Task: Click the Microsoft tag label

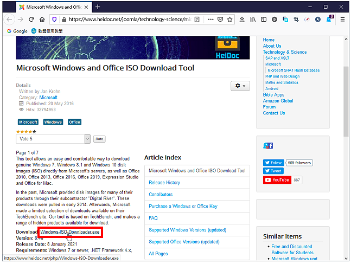Action: click(28, 122)
